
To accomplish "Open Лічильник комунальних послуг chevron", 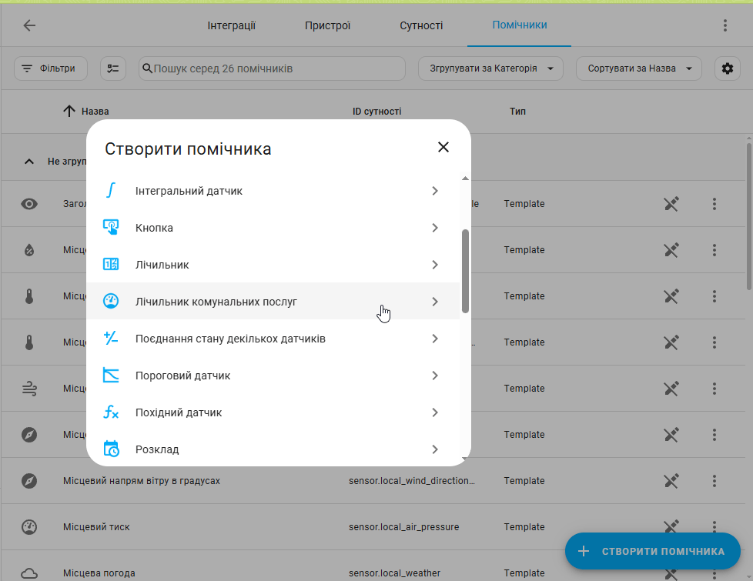I will point(434,302).
